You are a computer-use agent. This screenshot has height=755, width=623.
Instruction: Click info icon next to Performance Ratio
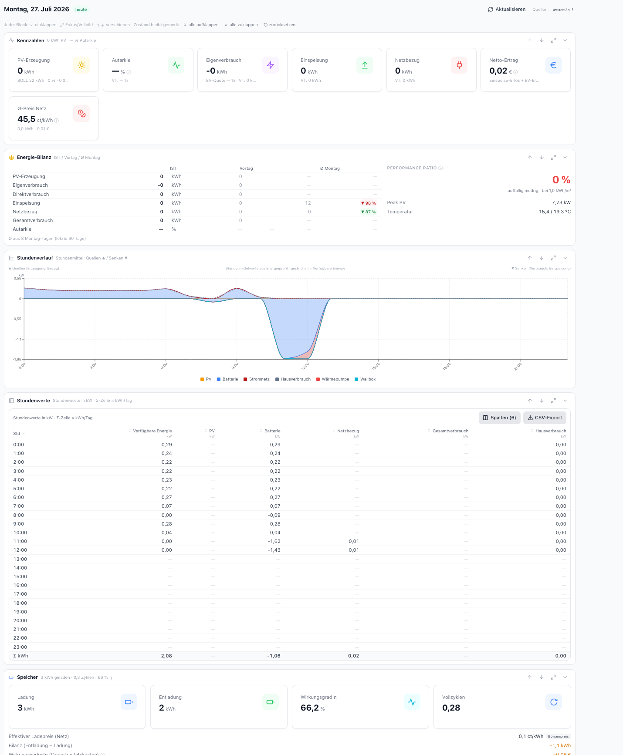click(x=441, y=168)
